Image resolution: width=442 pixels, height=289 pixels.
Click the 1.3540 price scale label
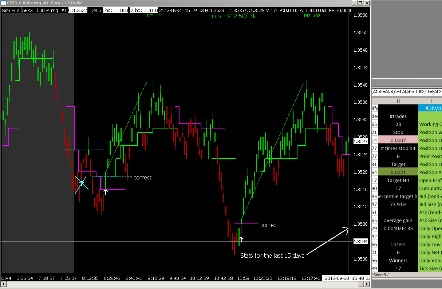click(360, 85)
